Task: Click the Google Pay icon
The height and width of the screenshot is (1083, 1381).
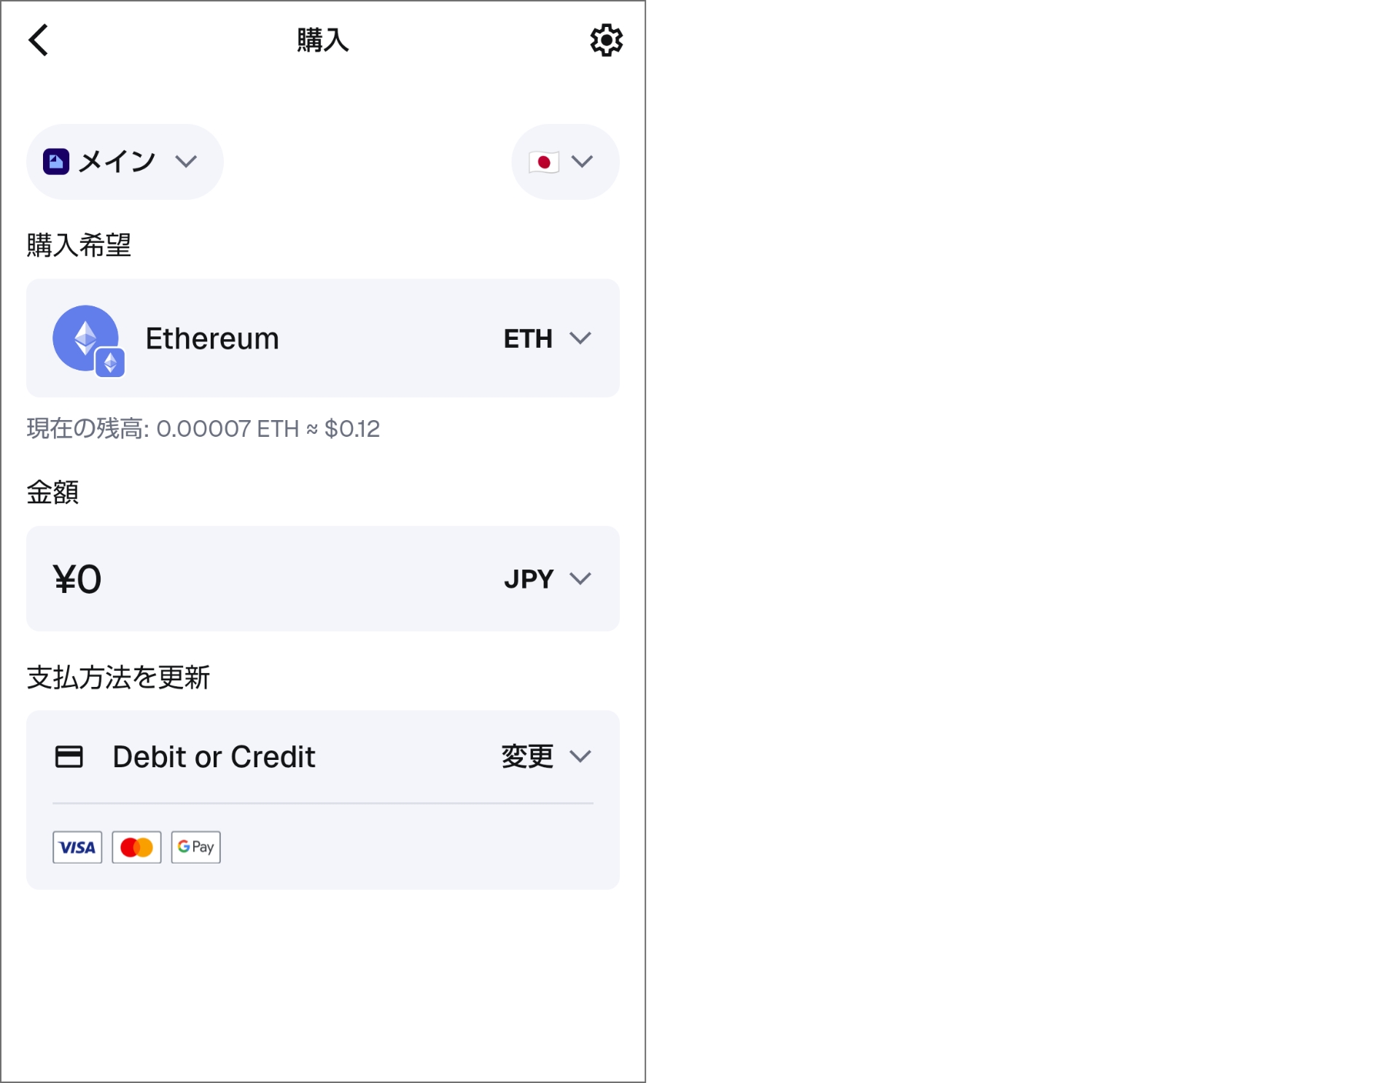Action: pyautogui.click(x=195, y=847)
